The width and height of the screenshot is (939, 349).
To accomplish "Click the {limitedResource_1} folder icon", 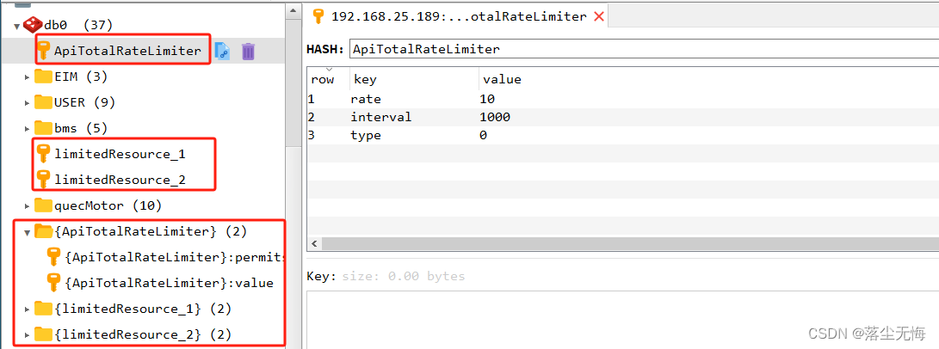I will pos(43,309).
